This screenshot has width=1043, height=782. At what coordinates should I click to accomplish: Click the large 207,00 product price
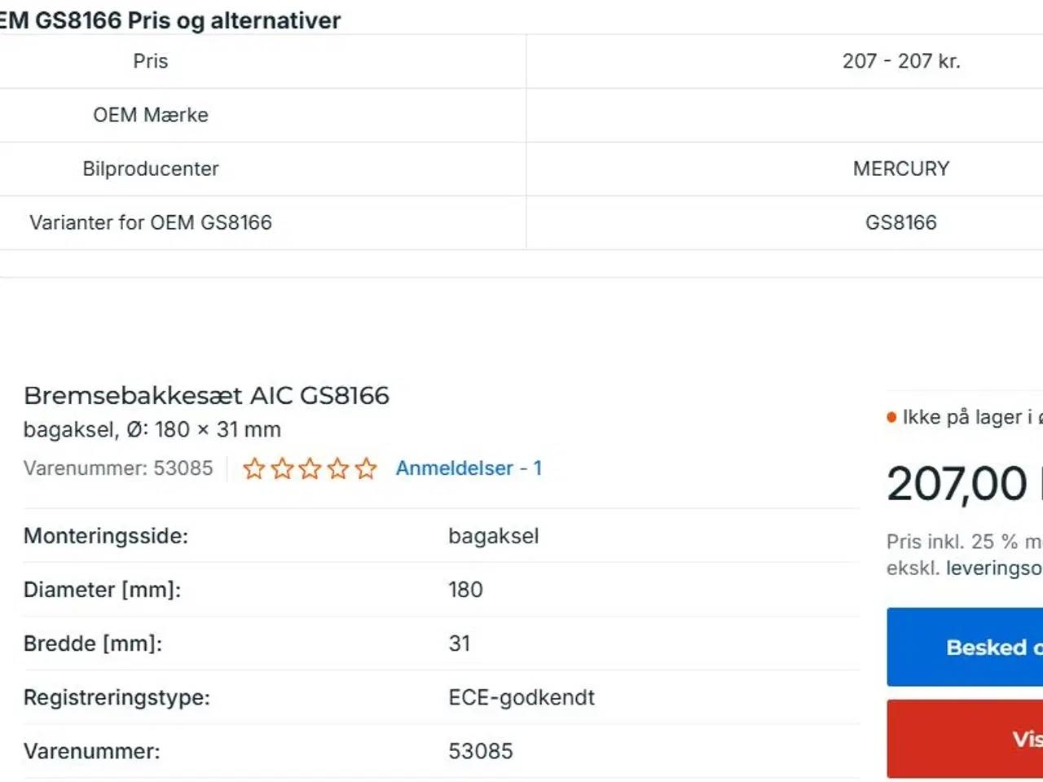point(957,484)
